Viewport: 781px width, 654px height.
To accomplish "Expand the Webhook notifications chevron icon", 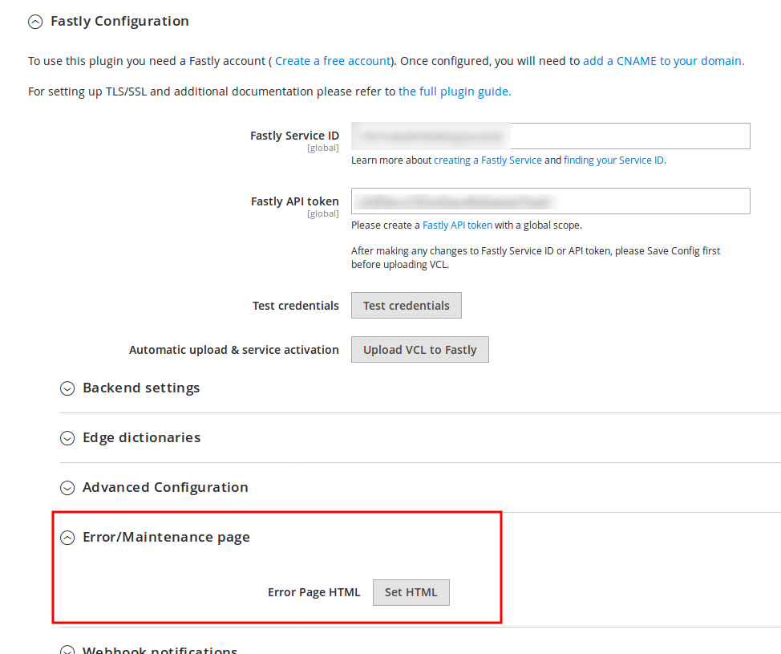I will 67,651.
